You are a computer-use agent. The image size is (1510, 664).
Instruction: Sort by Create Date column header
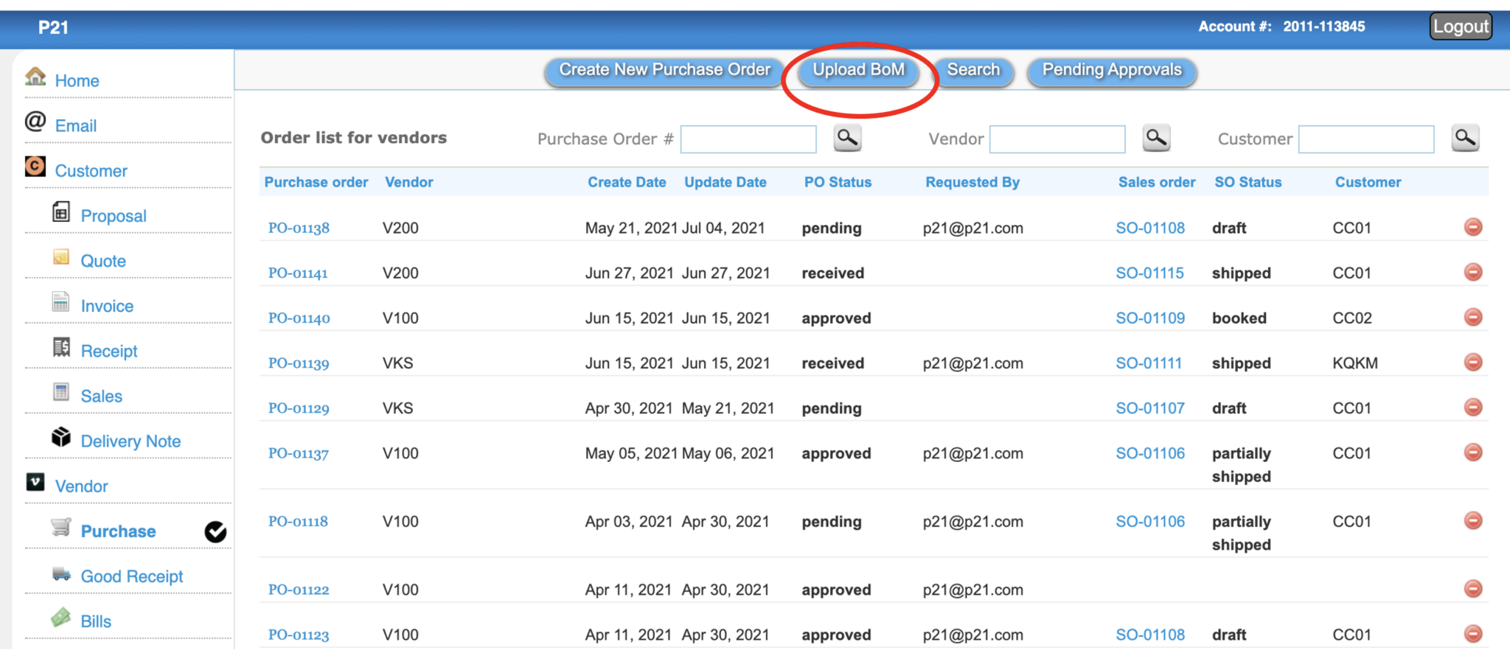click(627, 182)
